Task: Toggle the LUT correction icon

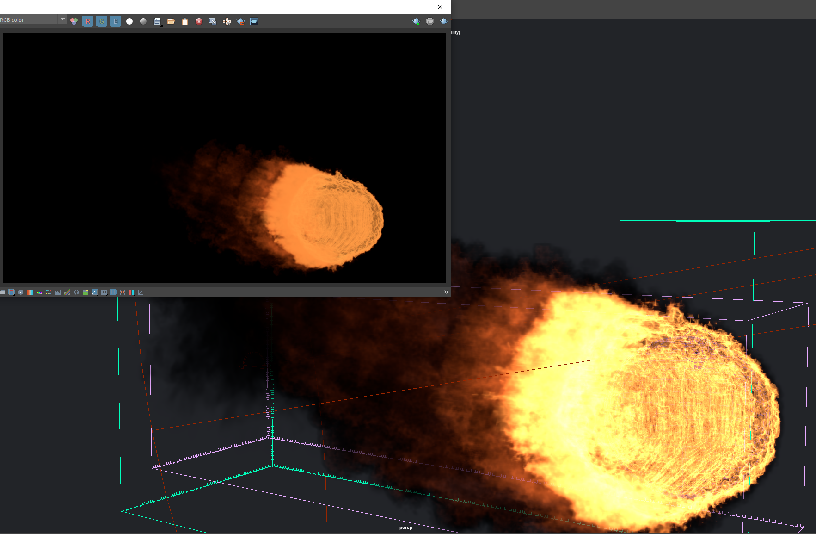Action: point(104,292)
